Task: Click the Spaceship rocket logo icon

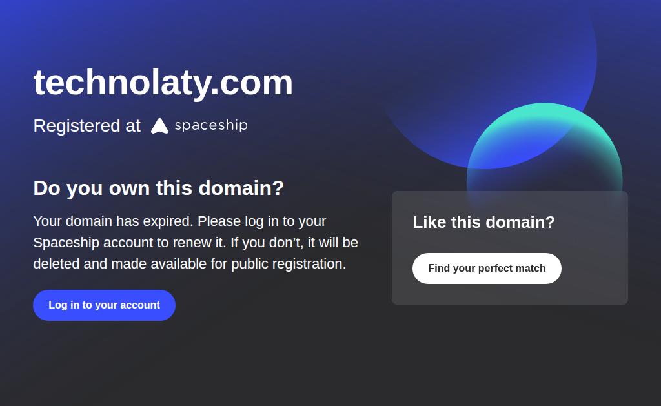Action: click(x=160, y=126)
